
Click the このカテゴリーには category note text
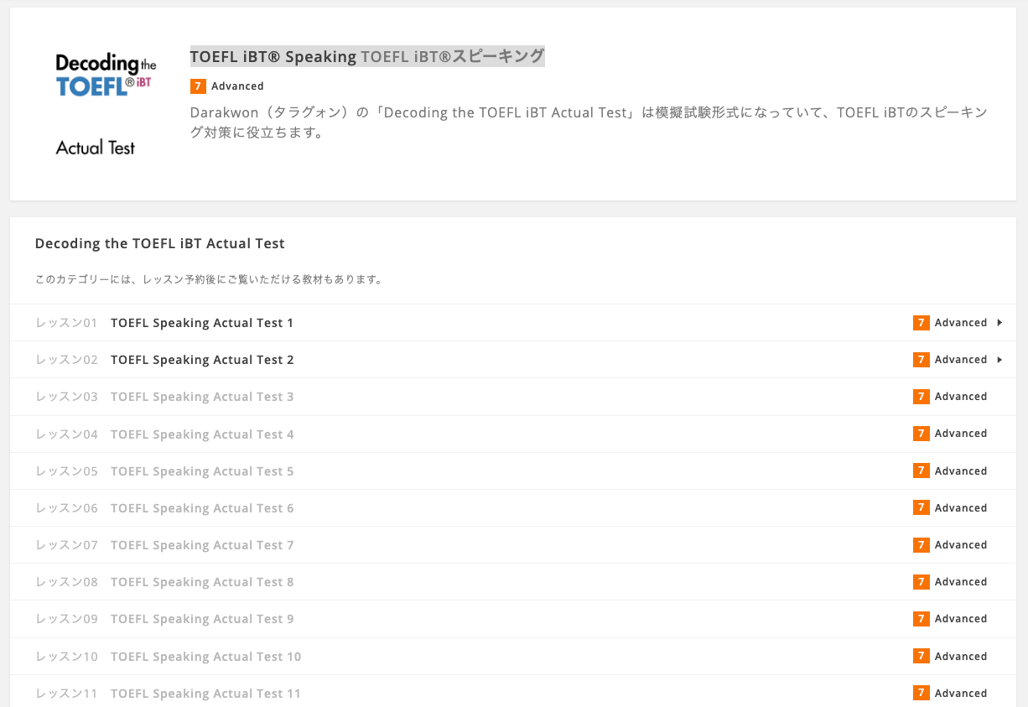point(209,280)
